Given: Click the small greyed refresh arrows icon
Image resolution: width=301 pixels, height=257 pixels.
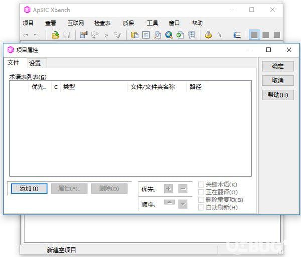Looking at the screenshot, I should tap(106, 35).
